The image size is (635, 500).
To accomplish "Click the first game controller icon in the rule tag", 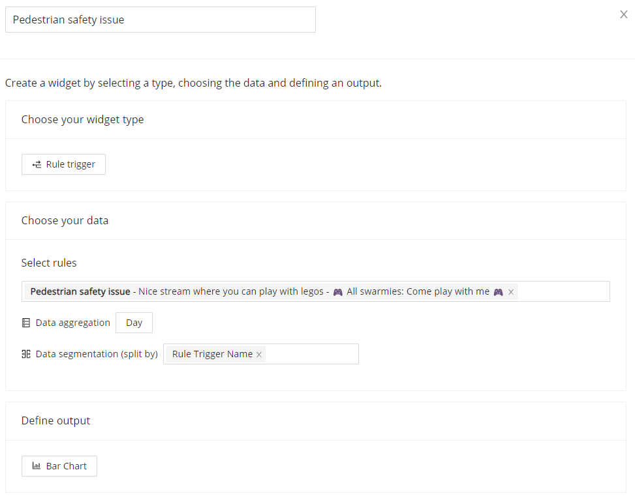I will 338,292.
